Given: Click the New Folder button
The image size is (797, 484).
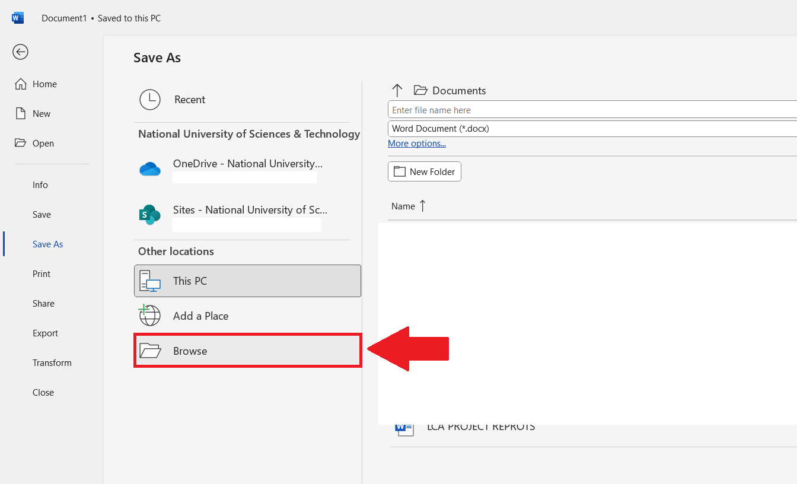Looking at the screenshot, I should point(424,171).
